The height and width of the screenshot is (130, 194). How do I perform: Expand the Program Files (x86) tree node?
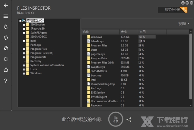click(x=24, y=53)
